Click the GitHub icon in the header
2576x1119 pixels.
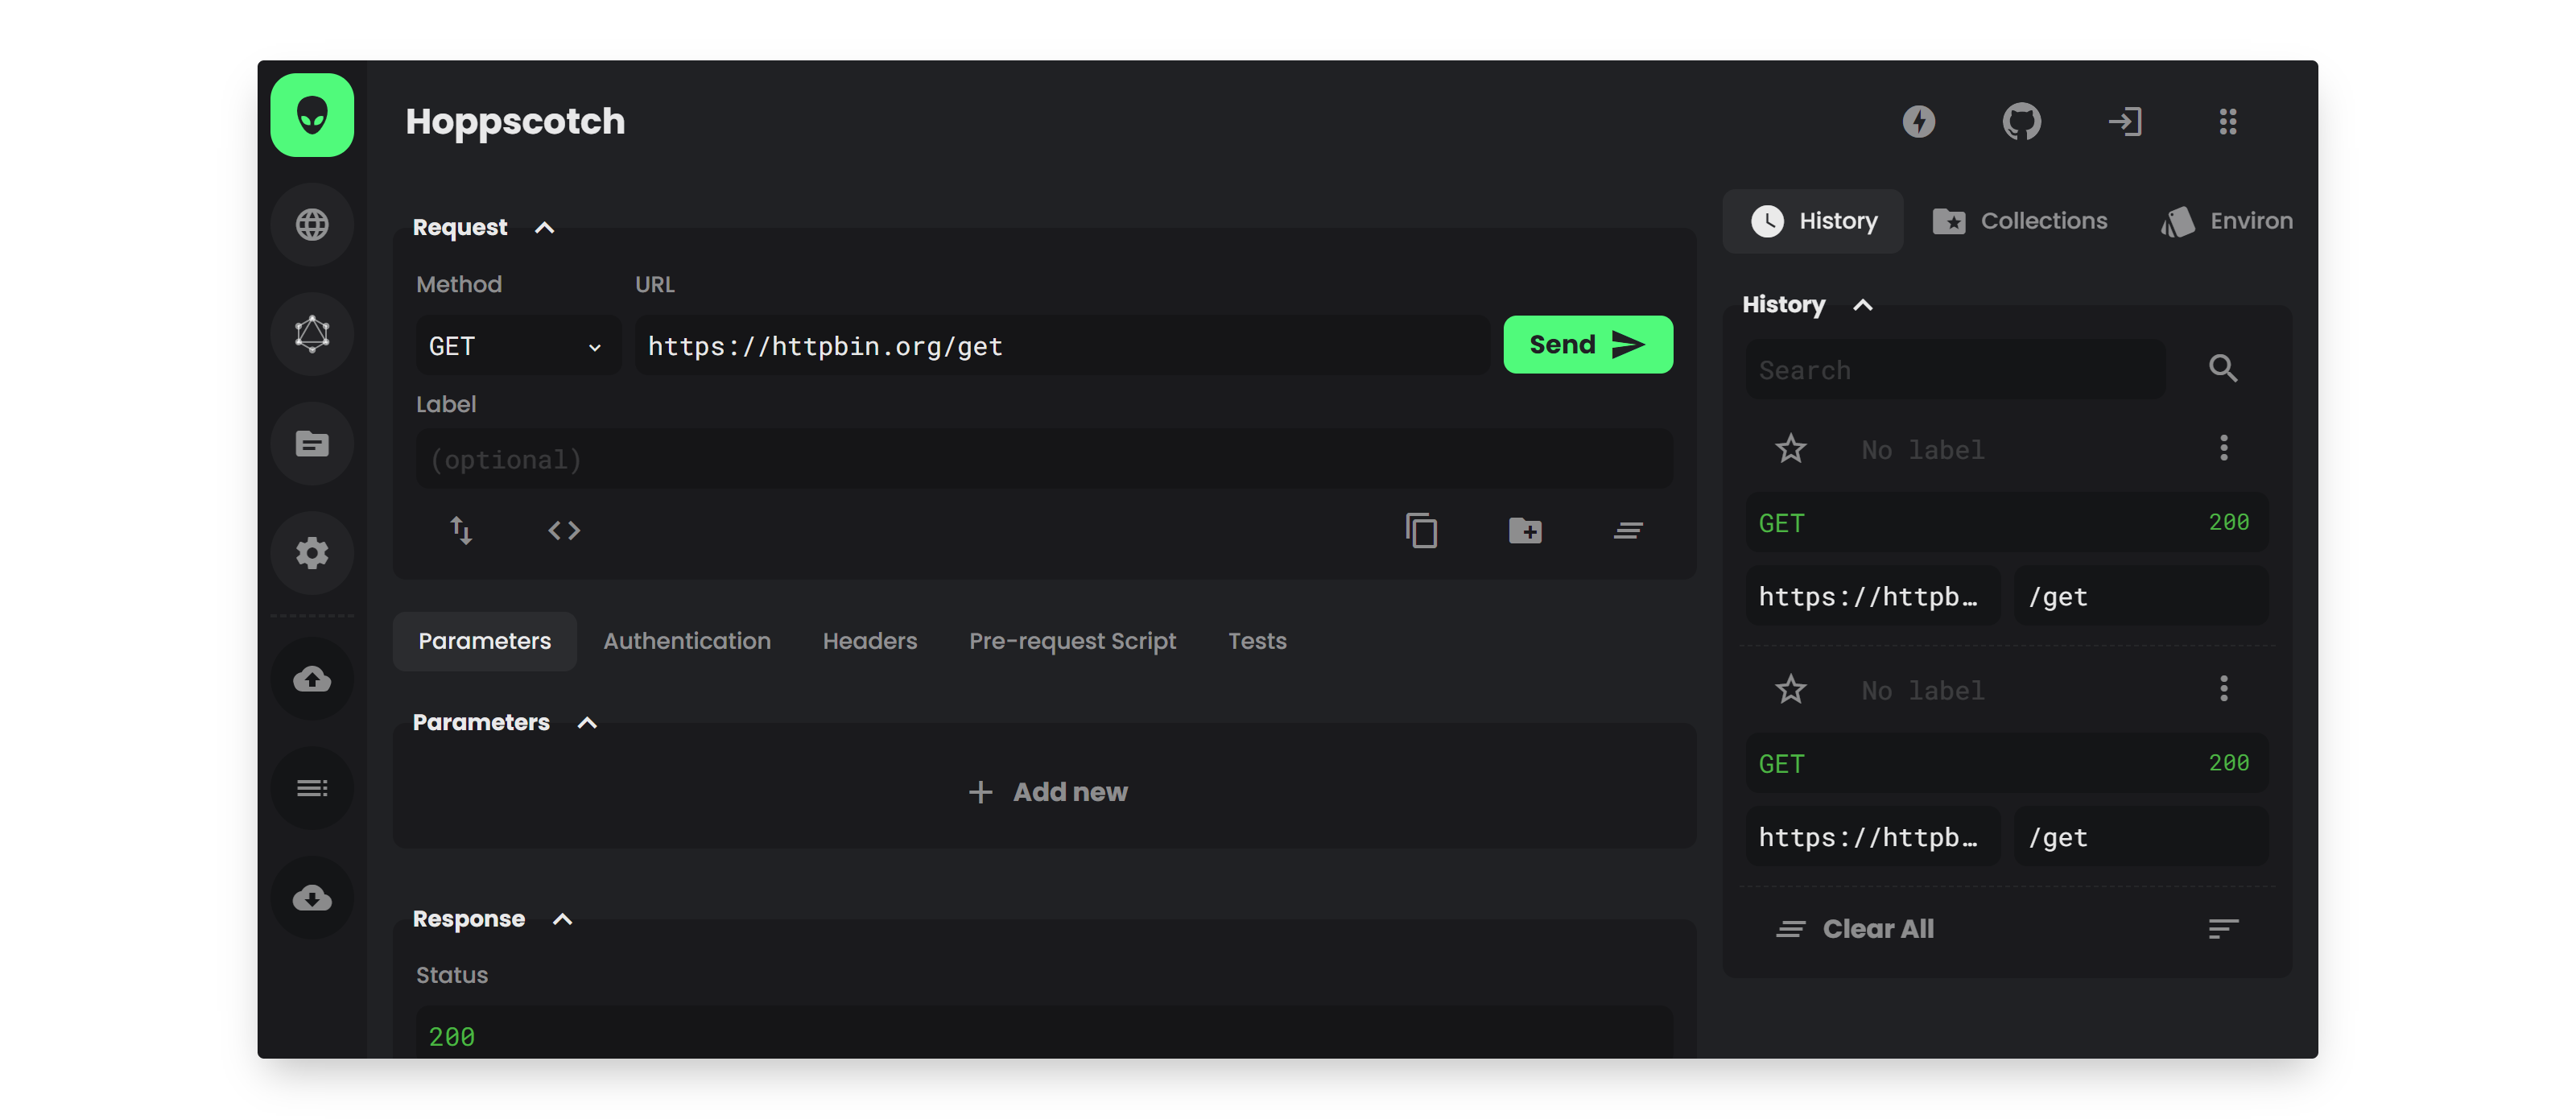click(x=2022, y=121)
